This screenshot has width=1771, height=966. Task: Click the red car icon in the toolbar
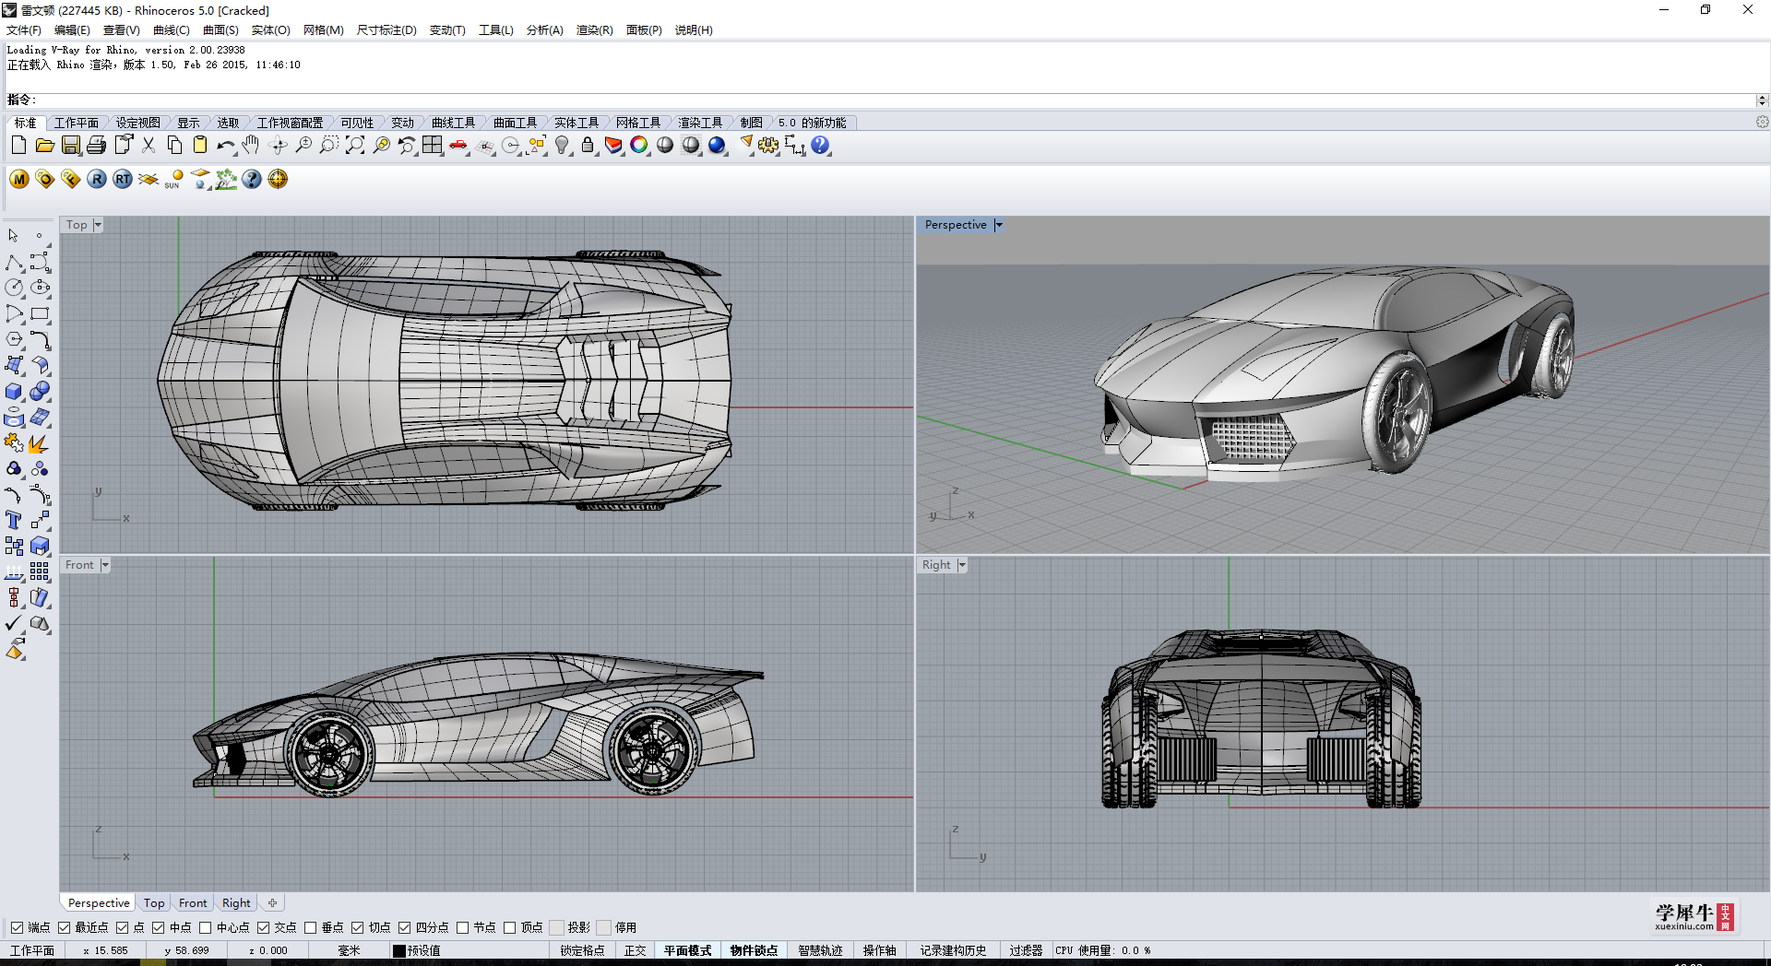click(x=458, y=146)
